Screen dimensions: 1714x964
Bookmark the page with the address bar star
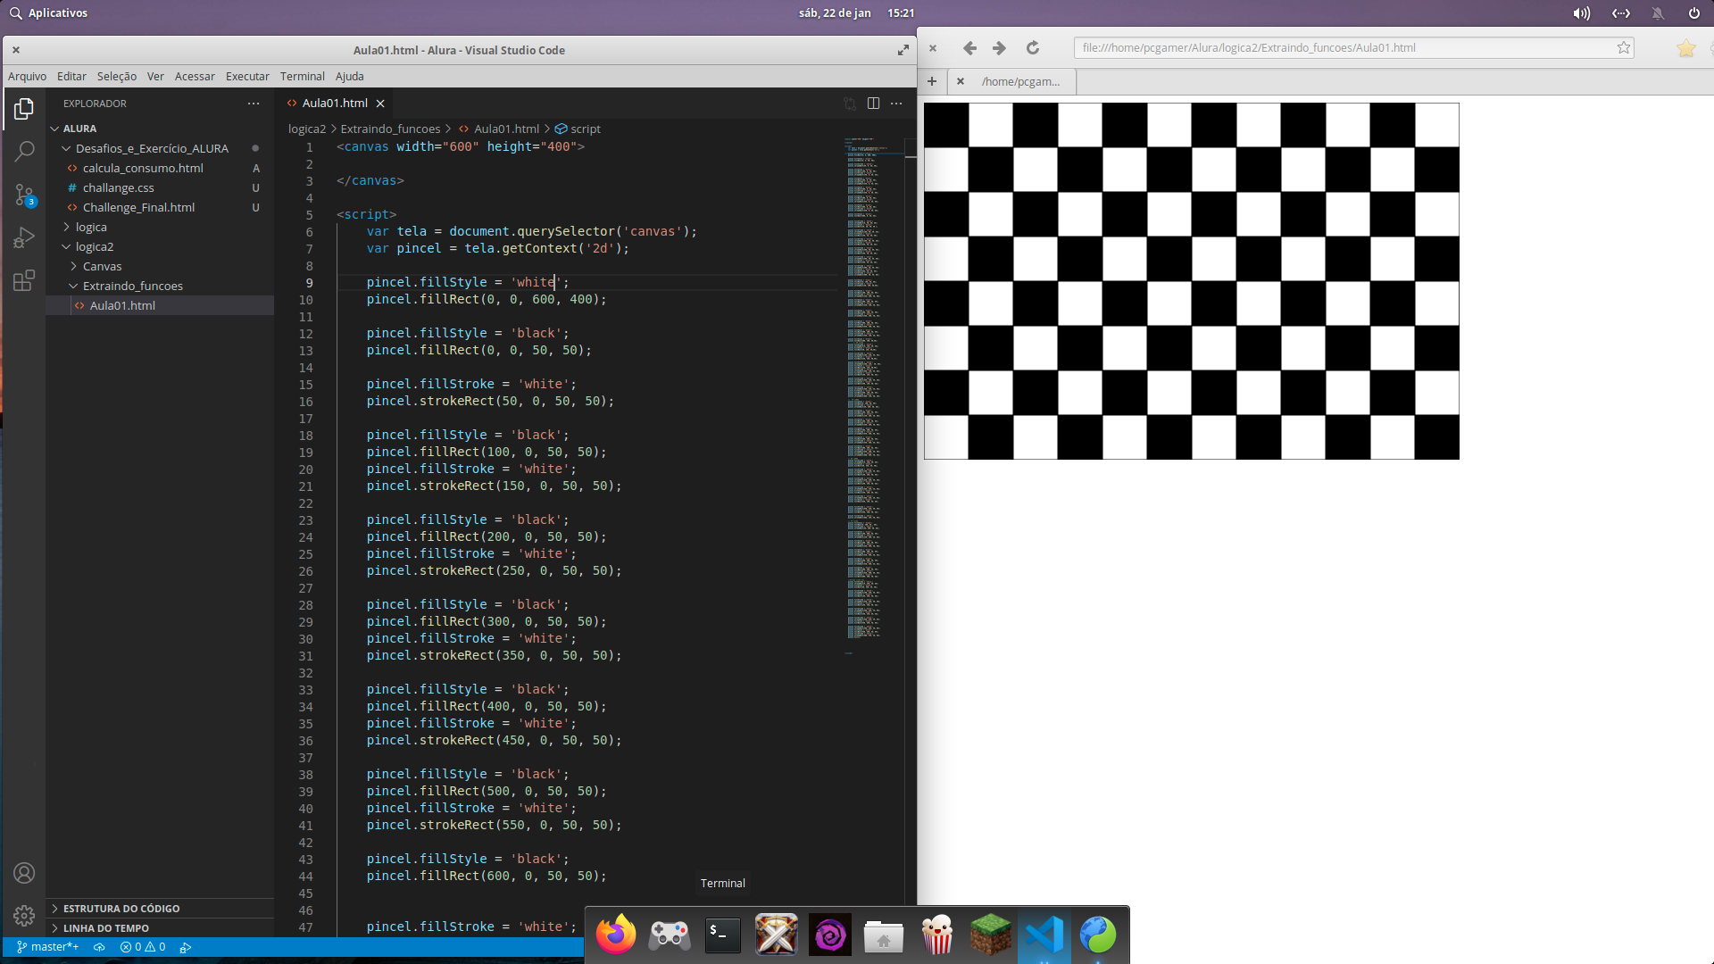pyautogui.click(x=1624, y=48)
